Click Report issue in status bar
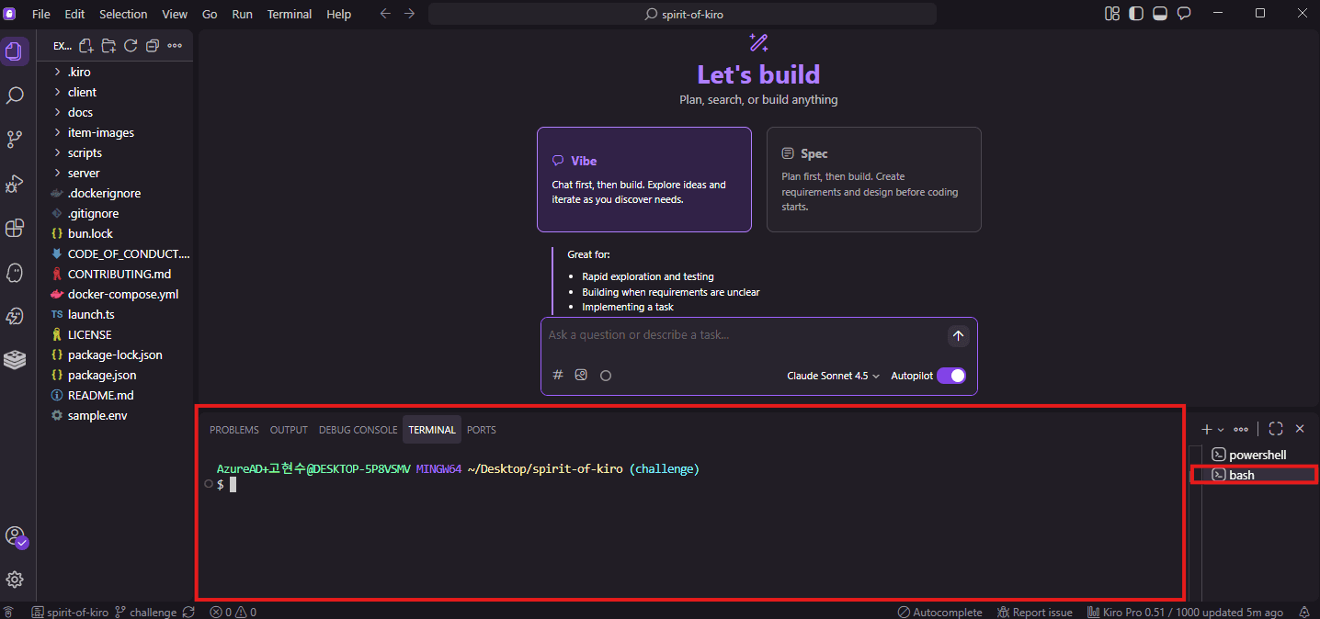This screenshot has width=1320, height=619. click(1034, 612)
